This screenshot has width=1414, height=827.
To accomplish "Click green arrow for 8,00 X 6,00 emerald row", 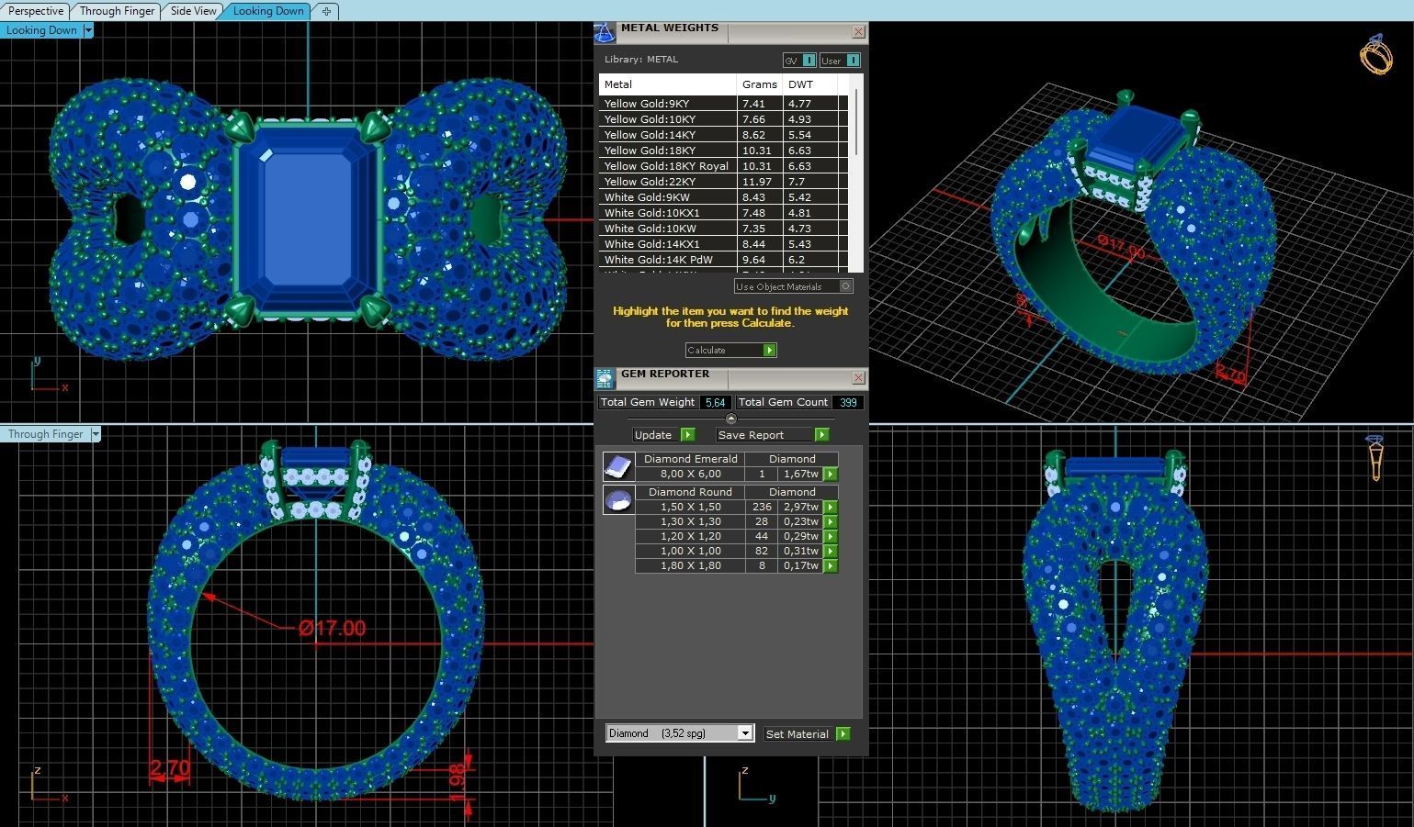I will [x=831, y=475].
